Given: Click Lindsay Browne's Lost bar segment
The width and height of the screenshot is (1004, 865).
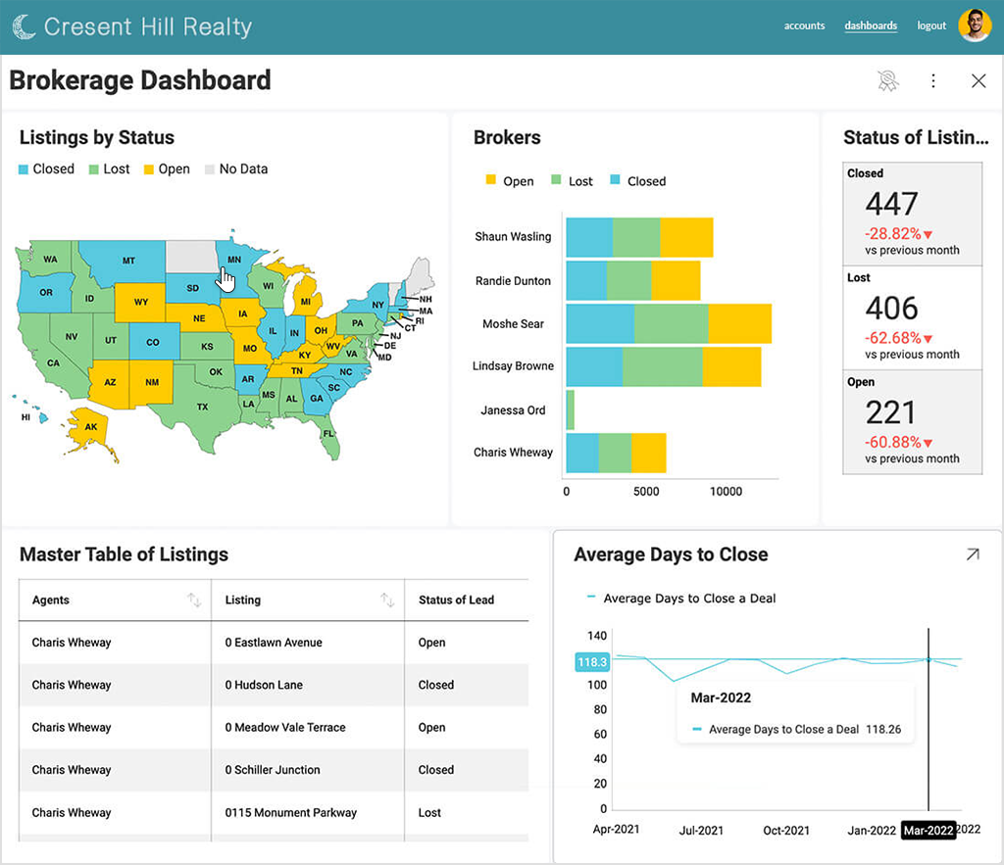Looking at the screenshot, I should click(x=662, y=366).
